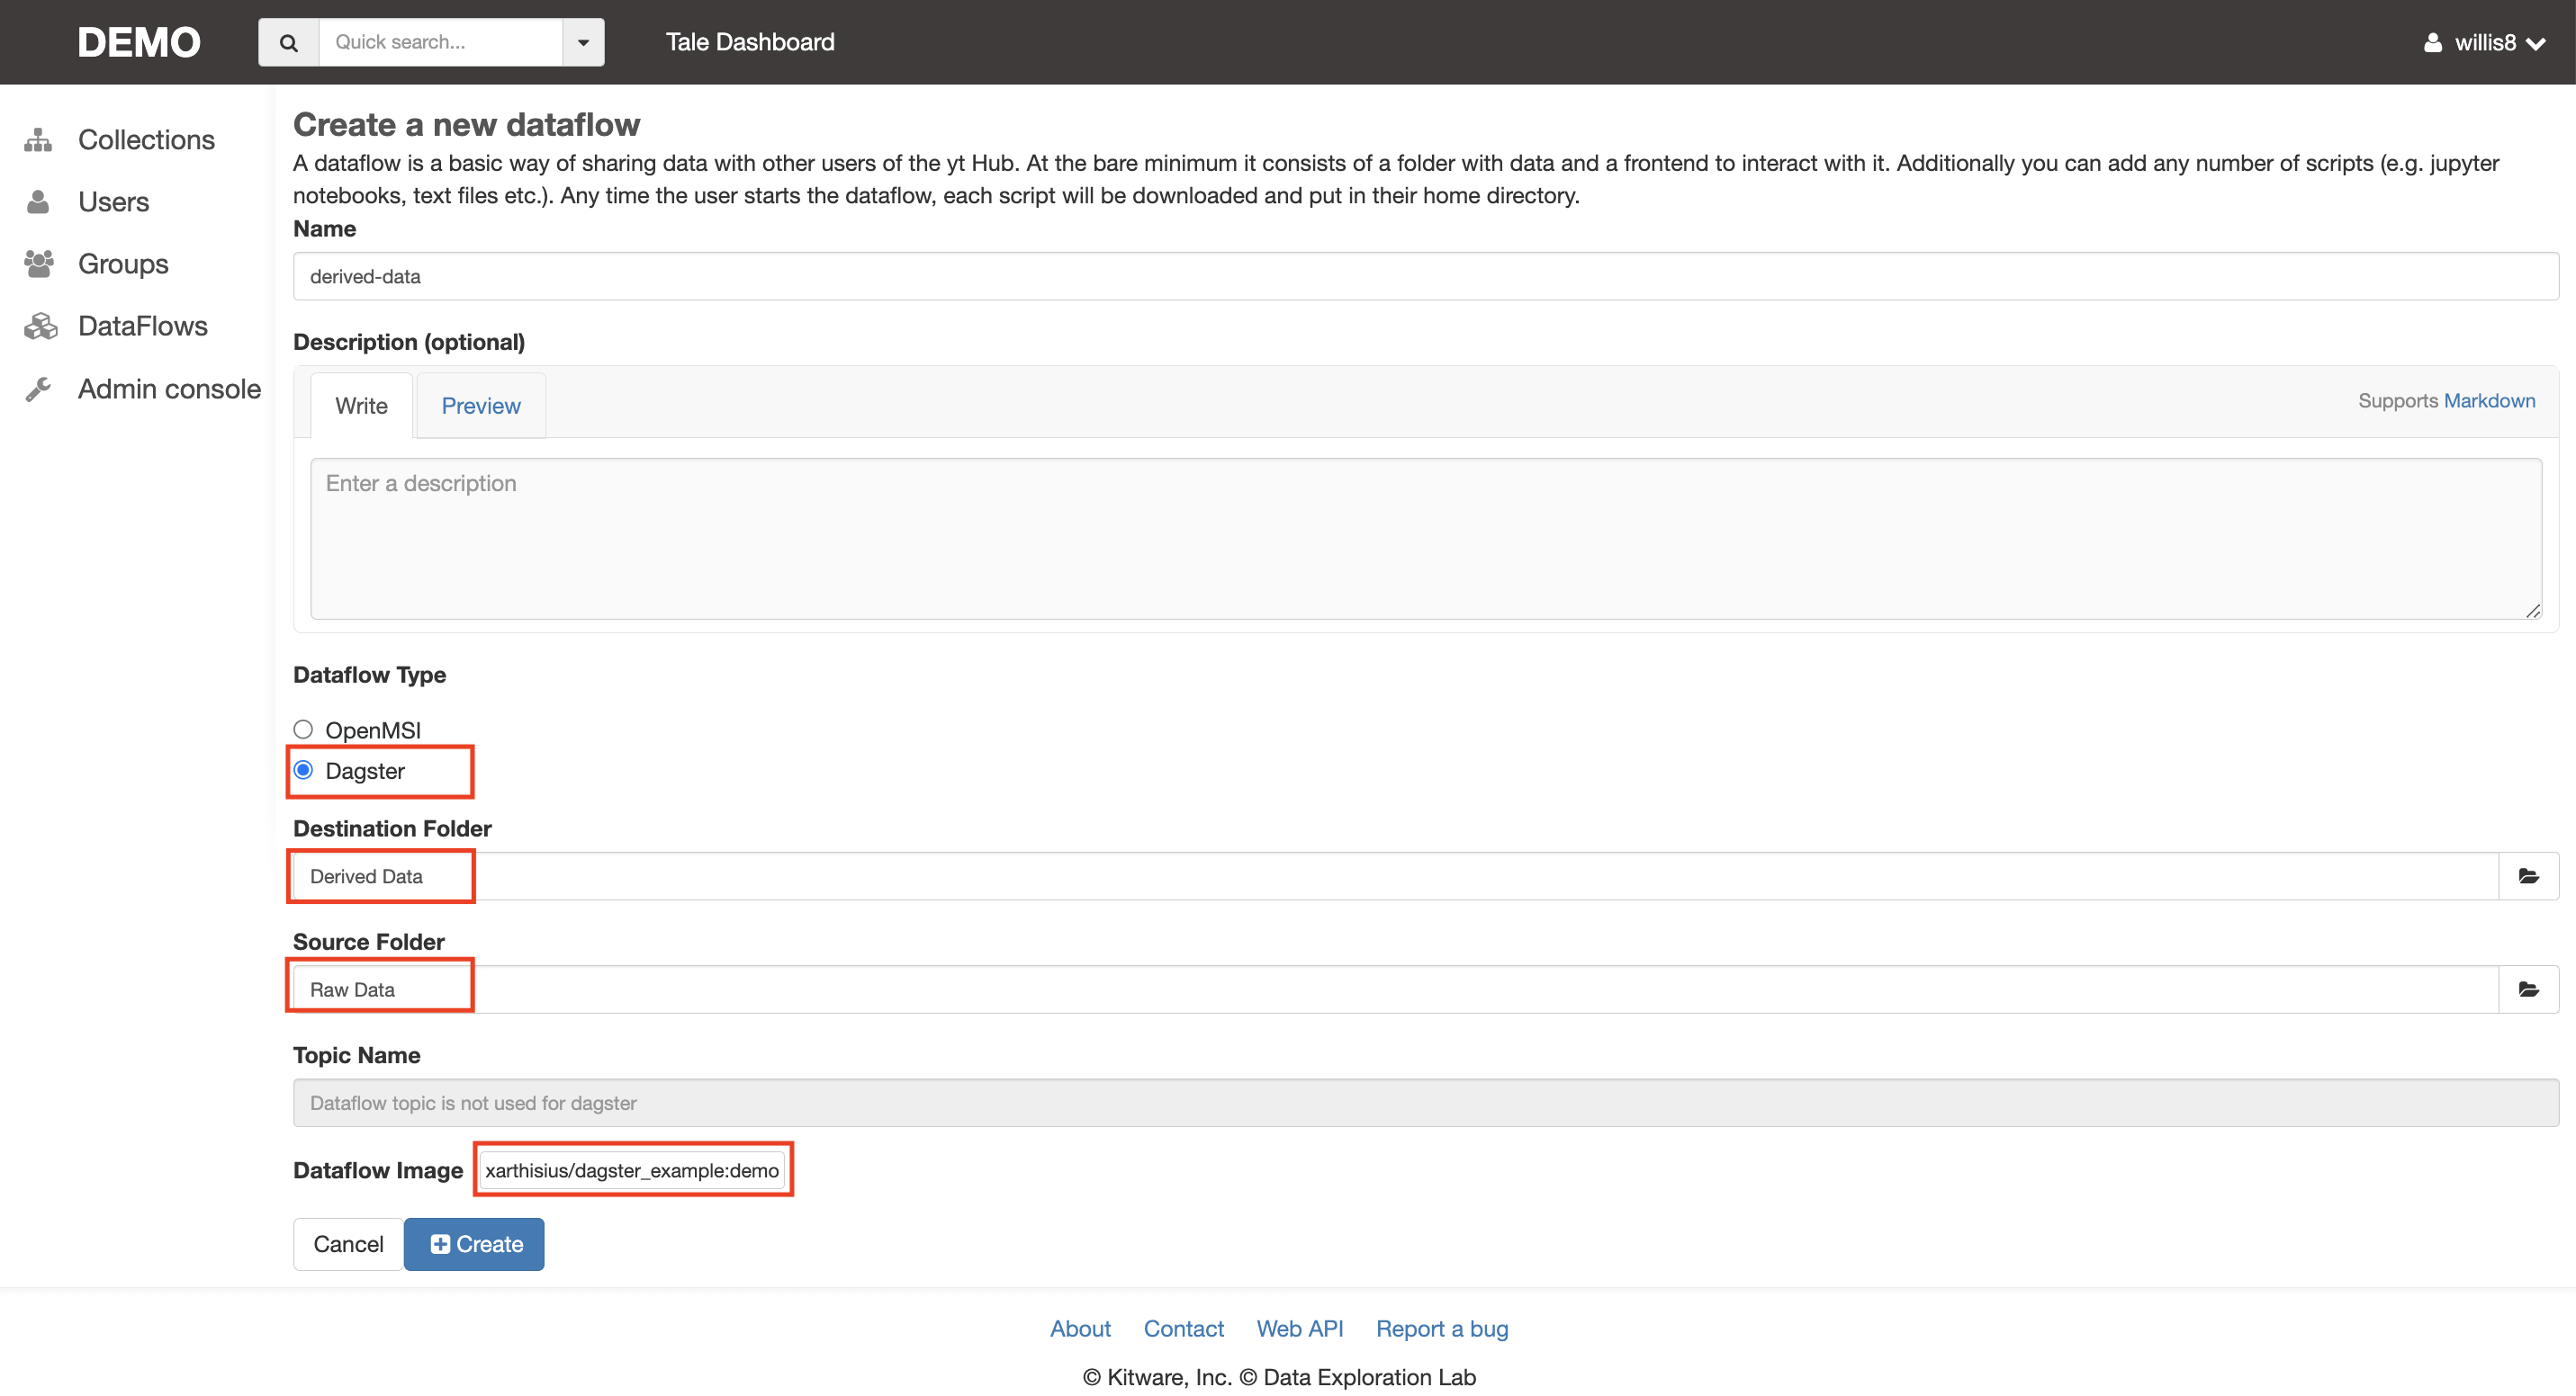Viewport: 2576px width, 1396px height.
Task: Open the Groups section
Action: pos(122,264)
